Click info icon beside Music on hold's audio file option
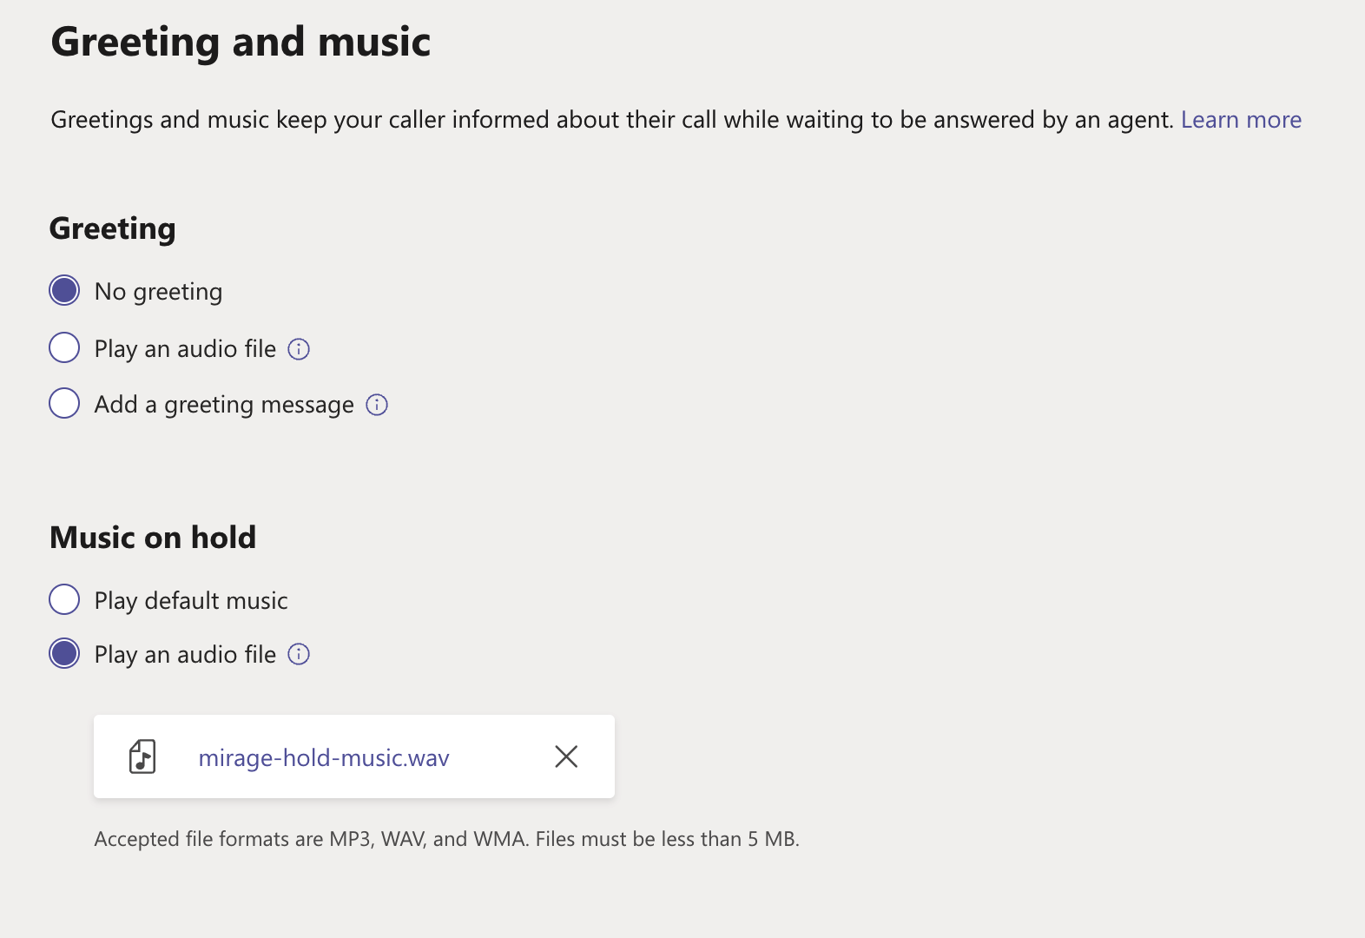The height and width of the screenshot is (938, 1365). pyautogui.click(x=299, y=654)
